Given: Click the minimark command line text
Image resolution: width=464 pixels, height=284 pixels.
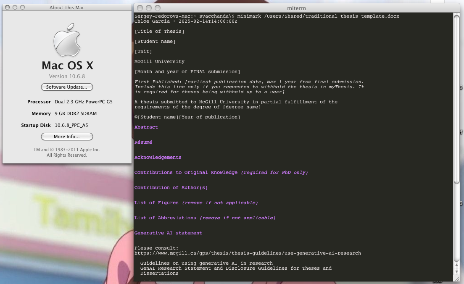Looking at the screenshot, I should [x=318, y=16].
